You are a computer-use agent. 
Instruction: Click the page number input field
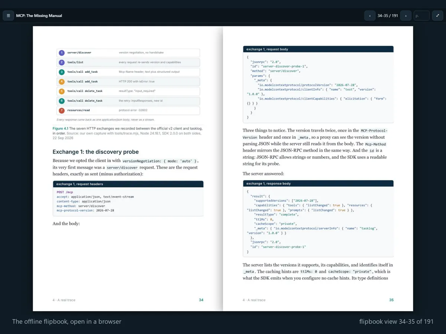pyautogui.click(x=422, y=16)
